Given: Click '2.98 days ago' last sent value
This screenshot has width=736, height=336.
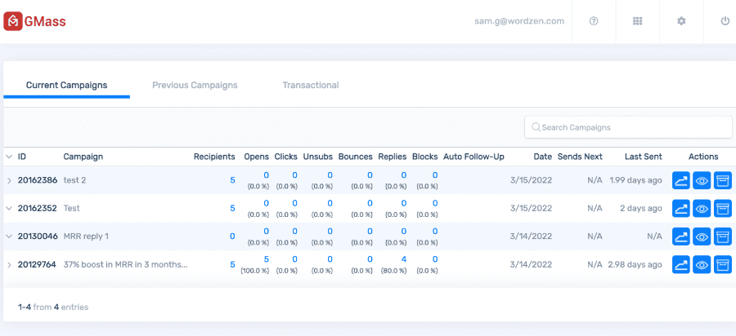Looking at the screenshot, I should tap(635, 264).
